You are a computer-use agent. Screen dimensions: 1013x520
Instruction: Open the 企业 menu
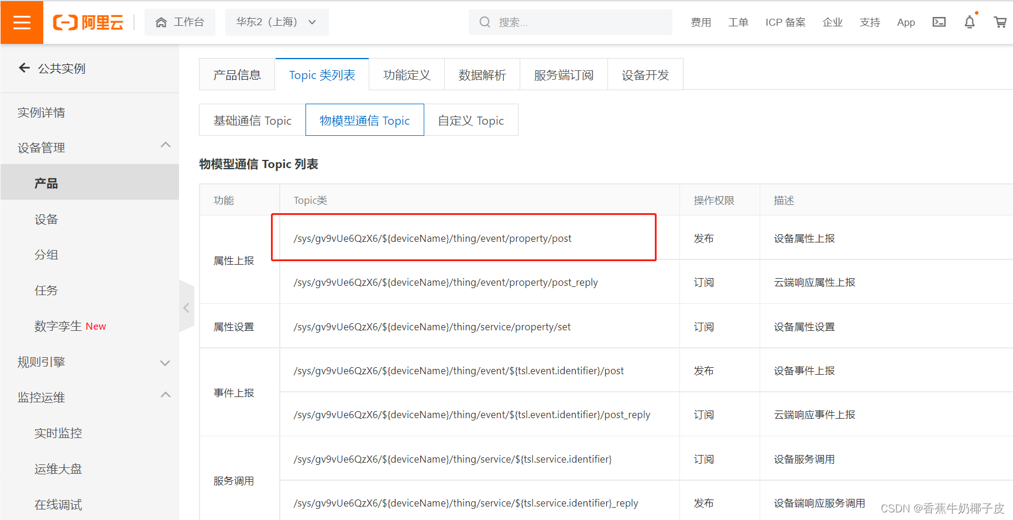coord(832,22)
